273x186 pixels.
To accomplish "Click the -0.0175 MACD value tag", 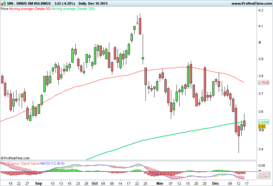I will point(264,174).
